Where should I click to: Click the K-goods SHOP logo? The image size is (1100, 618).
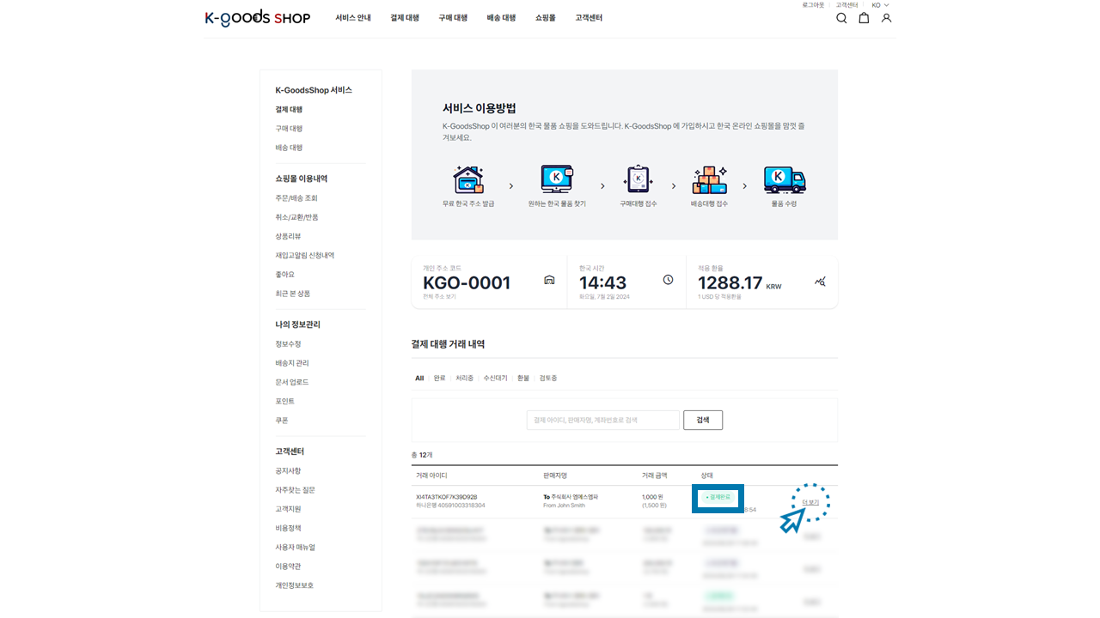pyautogui.click(x=257, y=18)
